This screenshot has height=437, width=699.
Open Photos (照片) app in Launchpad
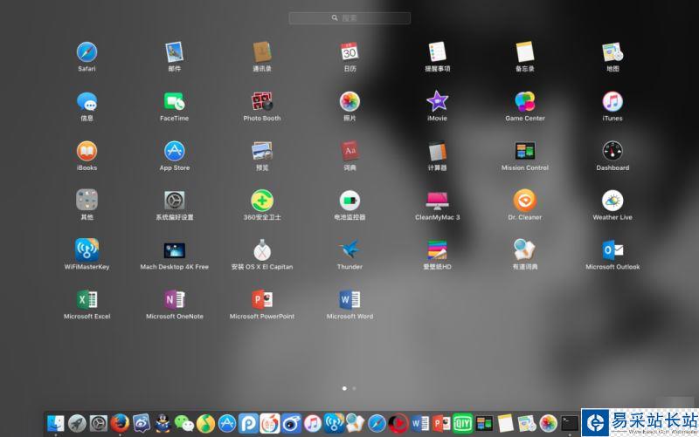(x=349, y=102)
